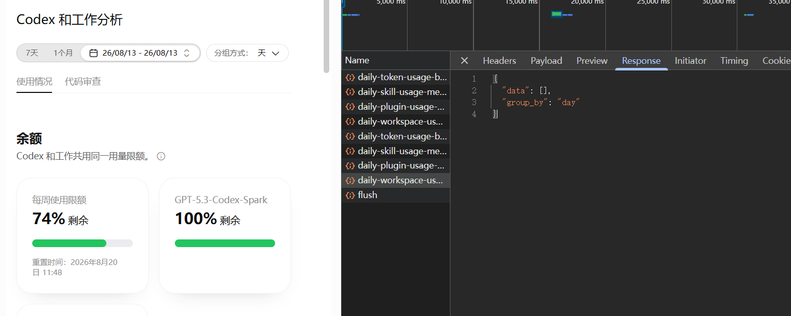
Task: Select the second daily-skill-usage-me... request
Action: point(396,151)
